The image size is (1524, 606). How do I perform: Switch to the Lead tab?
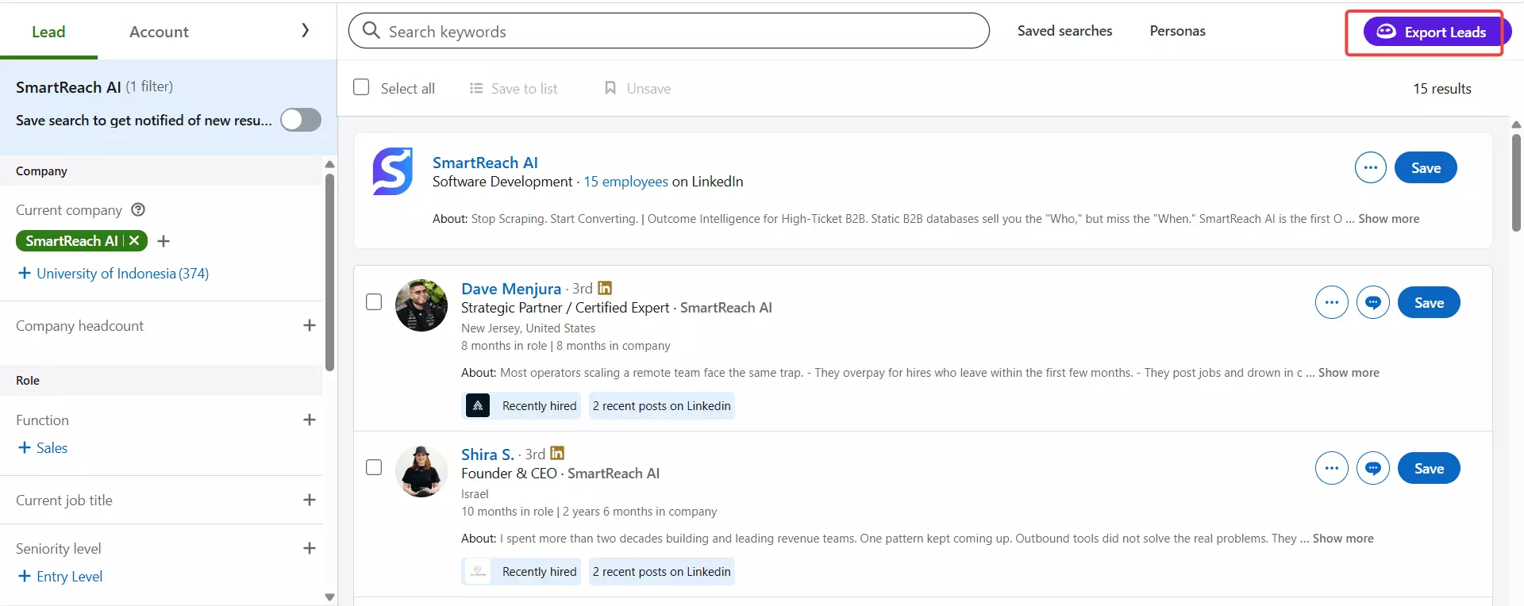tap(48, 32)
